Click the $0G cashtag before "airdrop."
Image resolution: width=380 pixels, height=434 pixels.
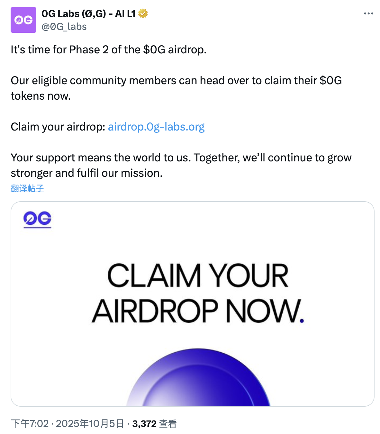[154, 50]
